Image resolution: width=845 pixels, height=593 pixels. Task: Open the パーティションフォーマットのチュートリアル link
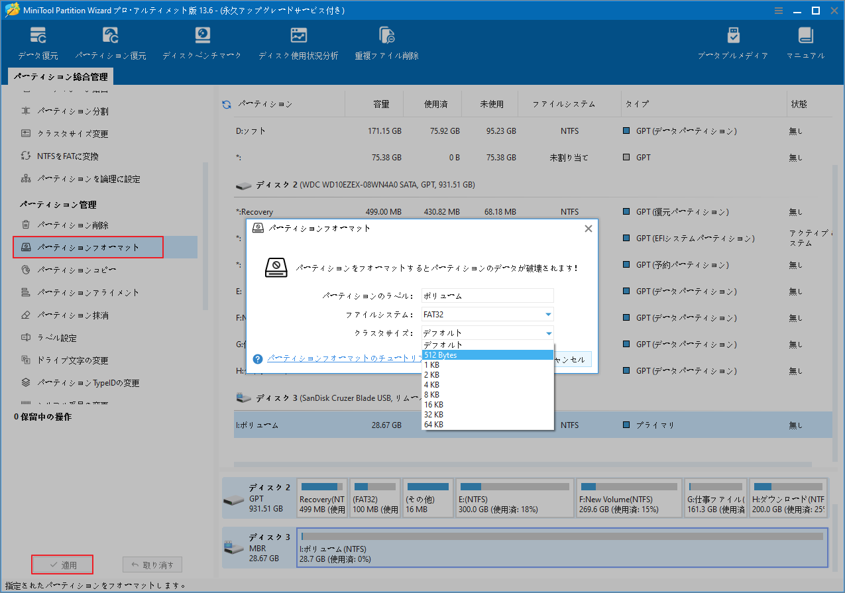344,358
